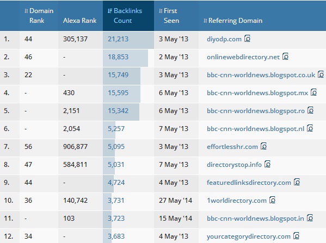
Task: Open the diyodp.com referring domain link
Action: pyautogui.click(x=224, y=39)
